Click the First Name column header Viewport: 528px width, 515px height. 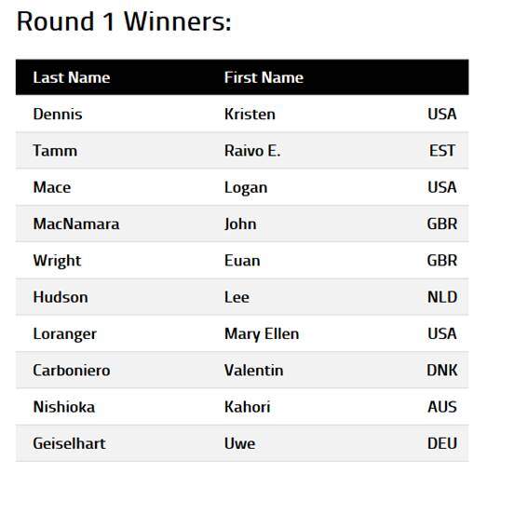coord(264,77)
